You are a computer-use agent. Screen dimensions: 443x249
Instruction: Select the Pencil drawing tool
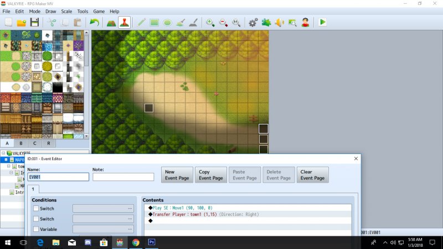point(141,22)
